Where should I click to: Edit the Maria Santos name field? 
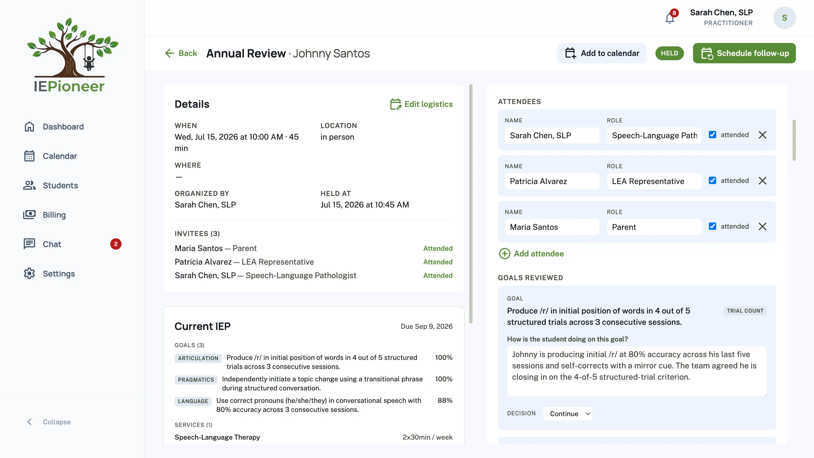552,227
